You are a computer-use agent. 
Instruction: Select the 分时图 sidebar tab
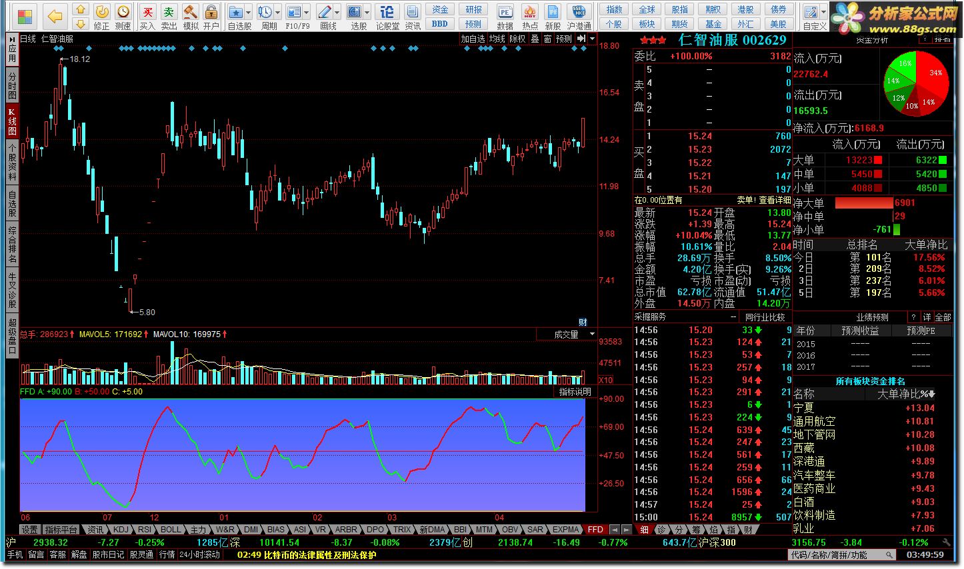[12, 86]
